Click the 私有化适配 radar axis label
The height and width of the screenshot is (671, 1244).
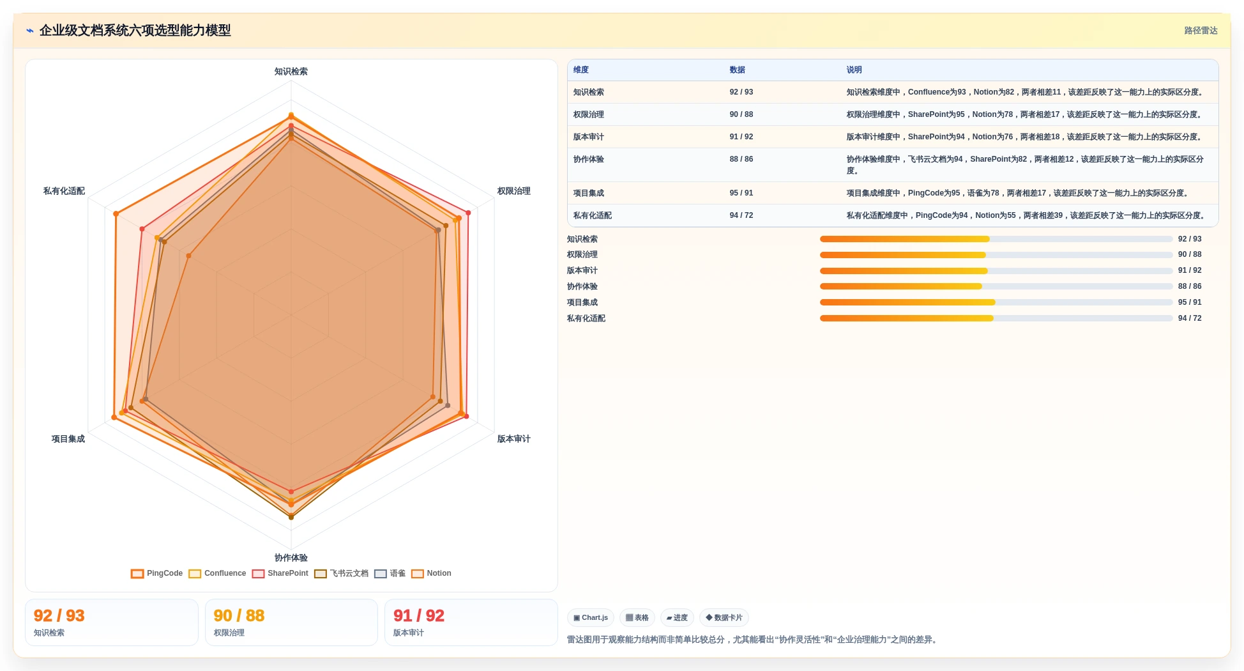click(64, 191)
